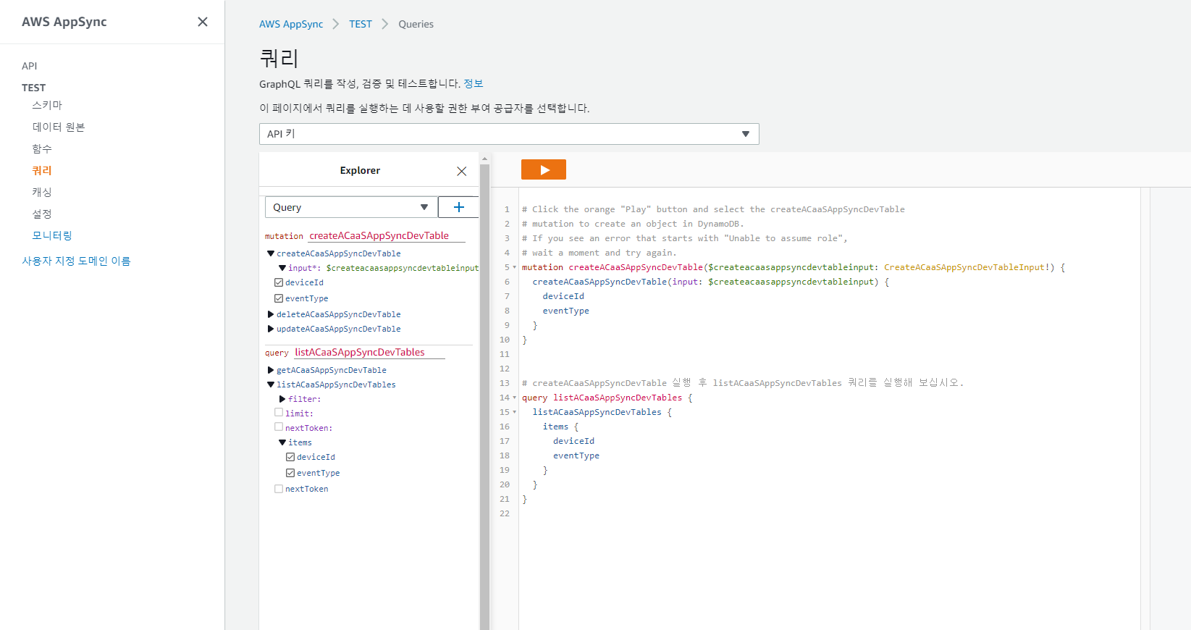Open the 정보 info link

[474, 83]
